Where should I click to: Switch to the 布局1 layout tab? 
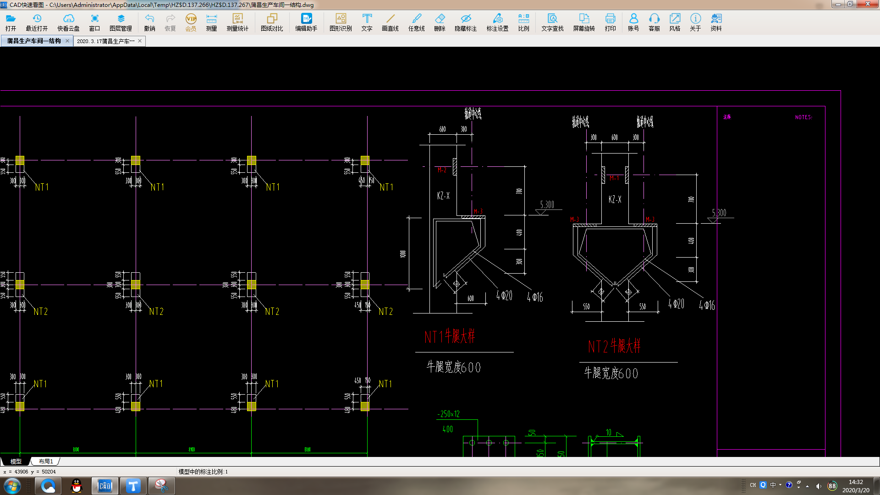tap(46, 461)
